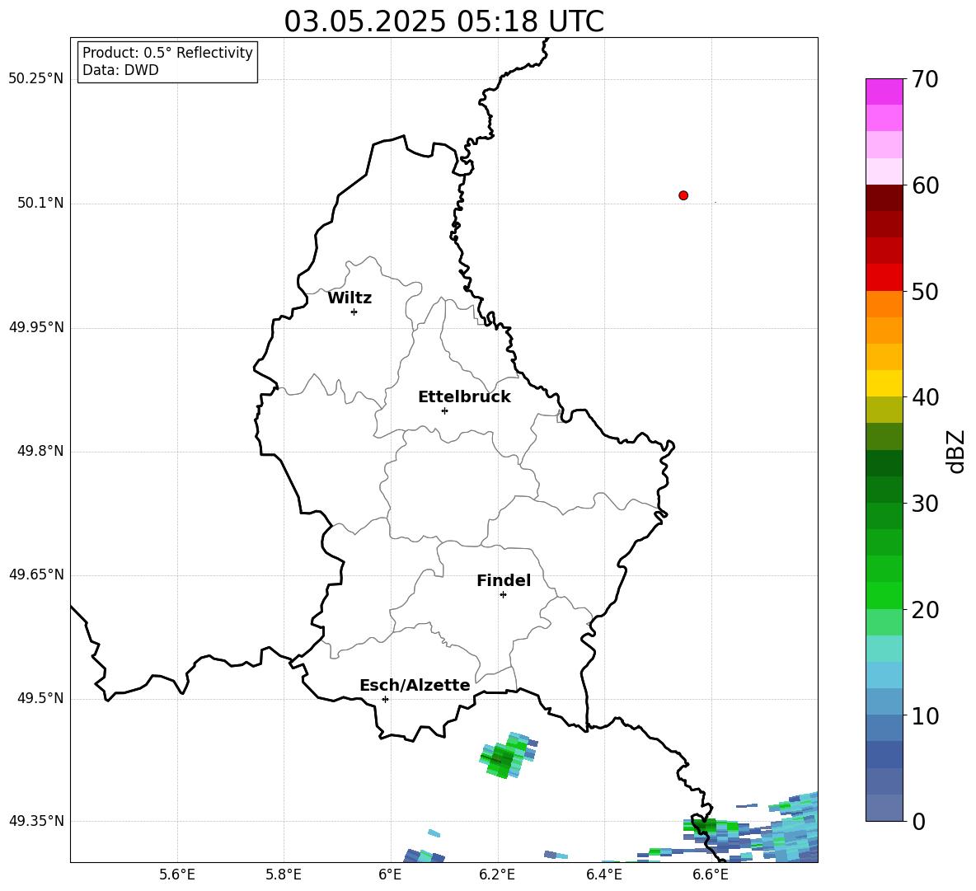This screenshot has width=976, height=891.
Task: Click the colorbar tick label 50
Action: tap(924, 291)
